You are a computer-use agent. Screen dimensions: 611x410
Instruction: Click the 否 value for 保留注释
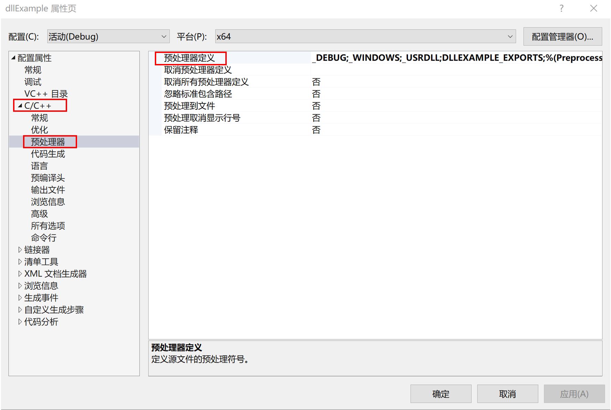click(x=316, y=130)
